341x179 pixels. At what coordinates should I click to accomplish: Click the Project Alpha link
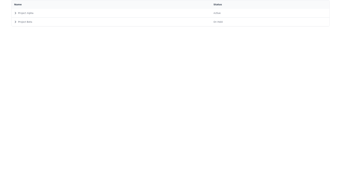click(26, 13)
